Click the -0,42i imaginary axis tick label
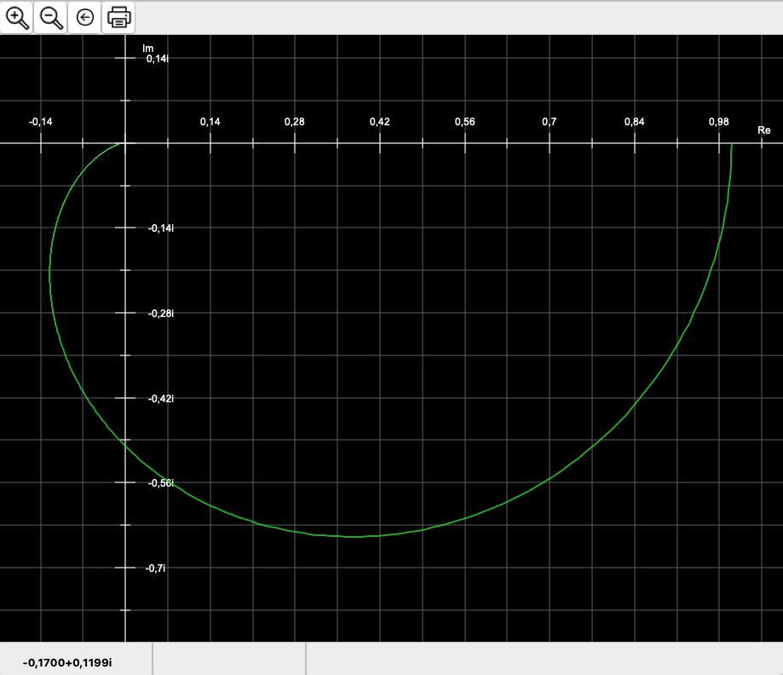This screenshot has width=783, height=675. pyautogui.click(x=160, y=399)
